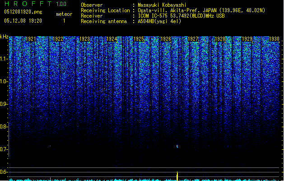Click time marker 1924
This screenshot has width=284, height=181.
pos(112,39)
